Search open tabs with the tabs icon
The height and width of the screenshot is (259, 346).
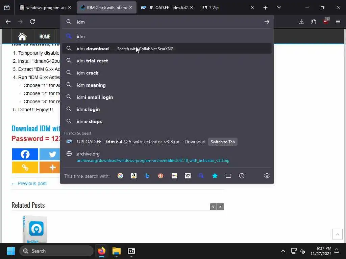click(x=228, y=176)
